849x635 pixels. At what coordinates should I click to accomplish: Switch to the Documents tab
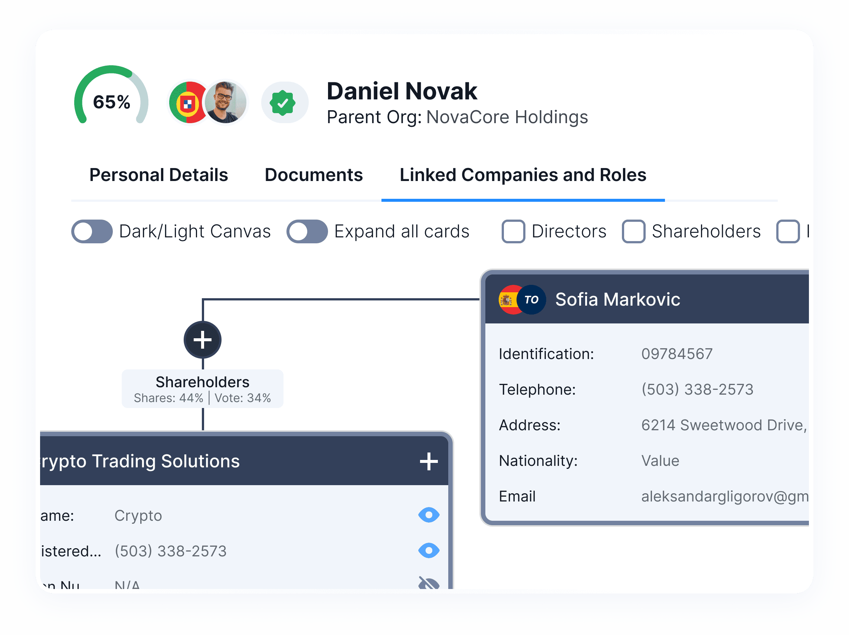click(x=314, y=175)
